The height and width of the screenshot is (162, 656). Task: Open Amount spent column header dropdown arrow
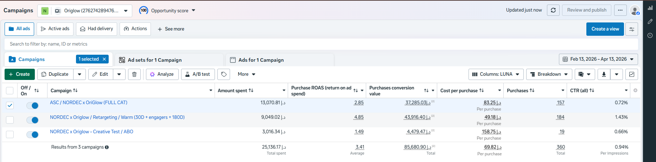click(x=284, y=90)
